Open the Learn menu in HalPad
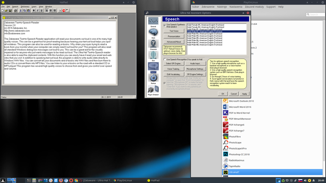Image resolution: width=326 pixels, height=183 pixels. pyautogui.click(x=34, y=7)
